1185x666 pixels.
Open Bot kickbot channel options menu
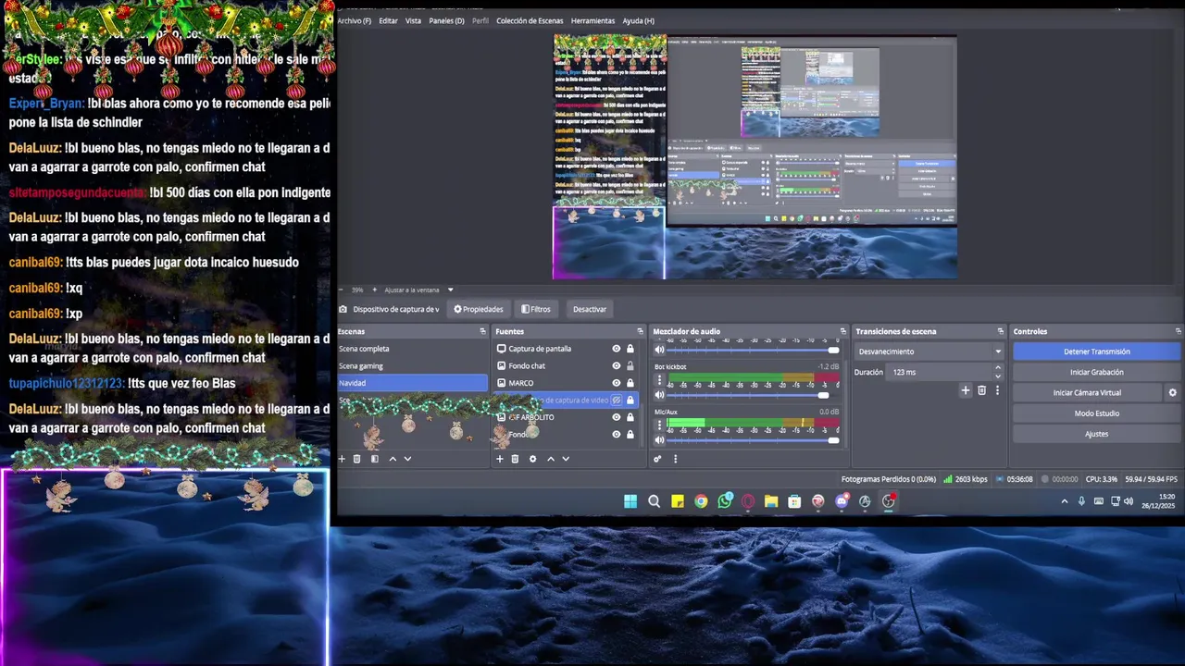(660, 380)
